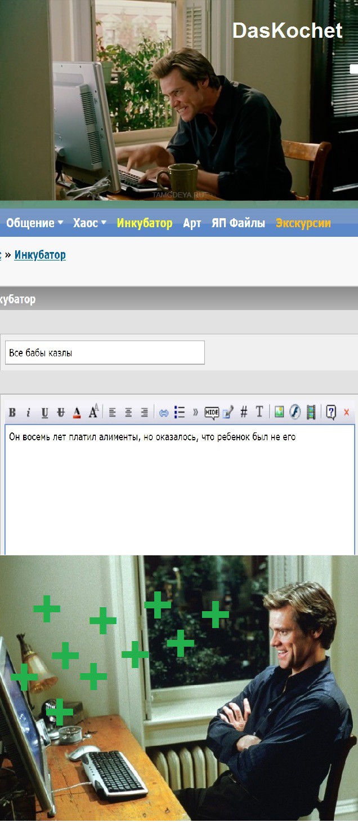
Task: Insert a quote with the » icon
Action: tap(195, 412)
